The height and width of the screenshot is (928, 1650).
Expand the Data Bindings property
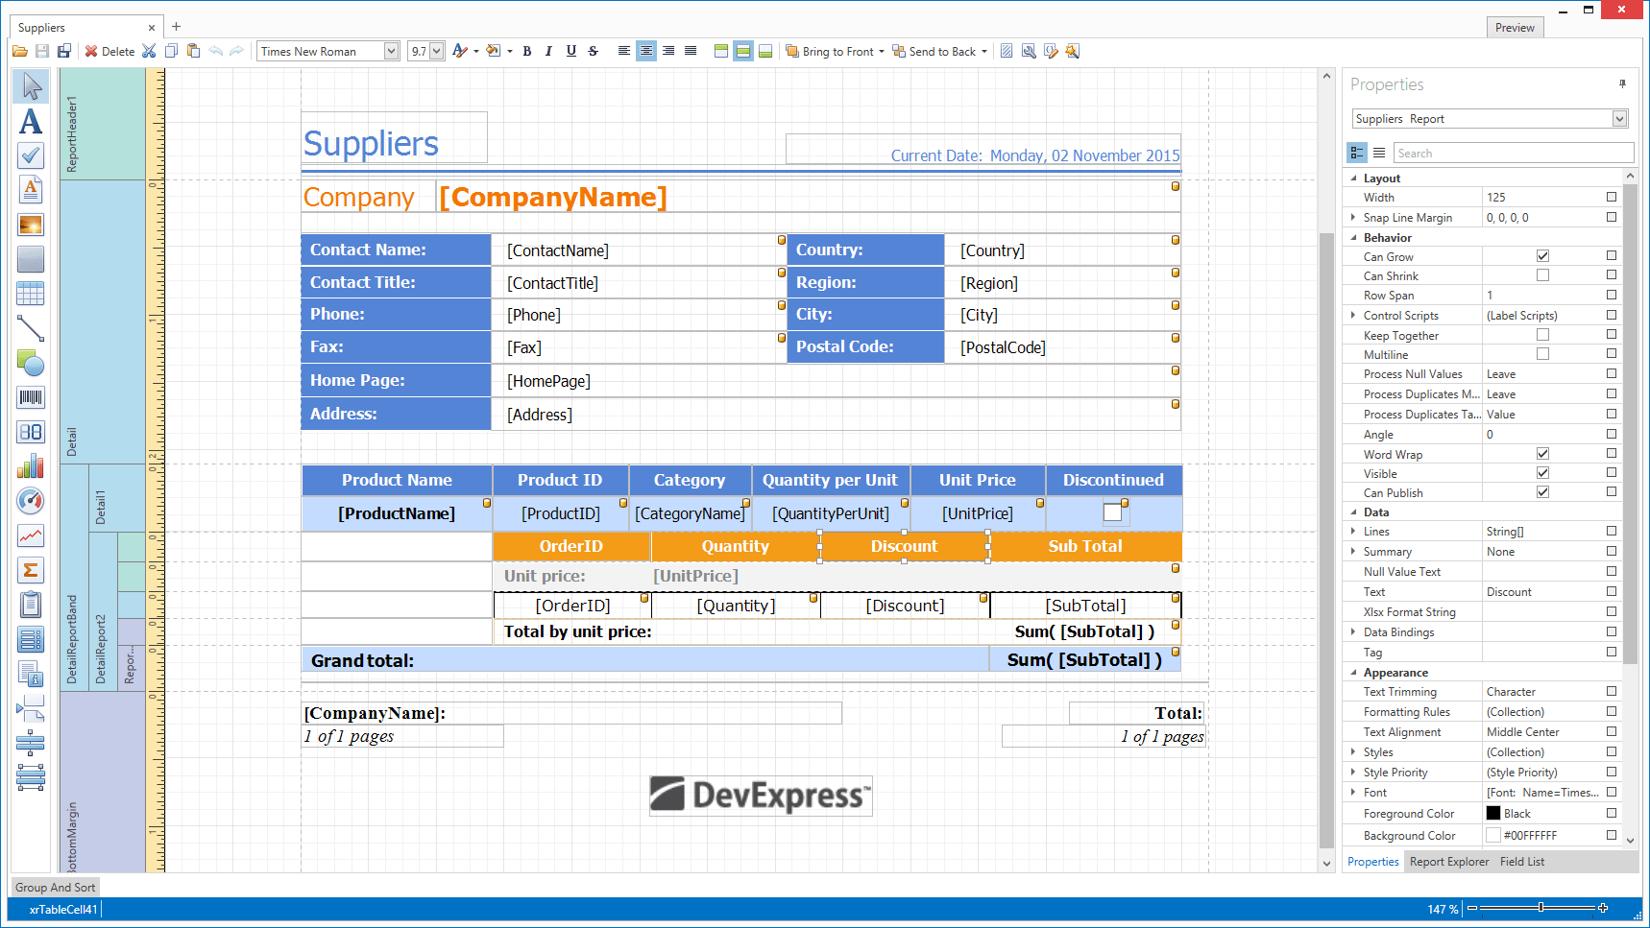click(1353, 632)
